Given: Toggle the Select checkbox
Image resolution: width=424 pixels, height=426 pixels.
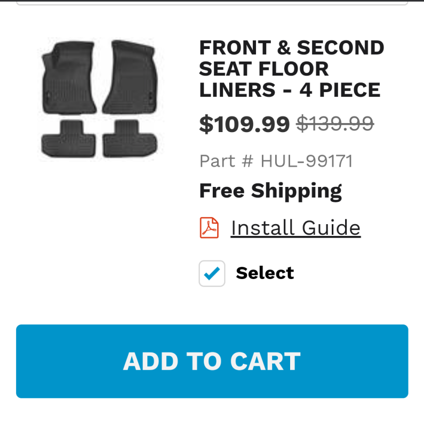Looking at the screenshot, I should pos(212,273).
